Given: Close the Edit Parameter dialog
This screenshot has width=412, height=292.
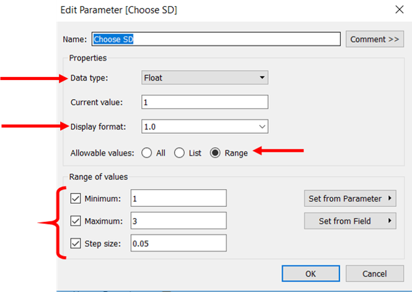Looking at the screenshot, I should click(397, 10).
